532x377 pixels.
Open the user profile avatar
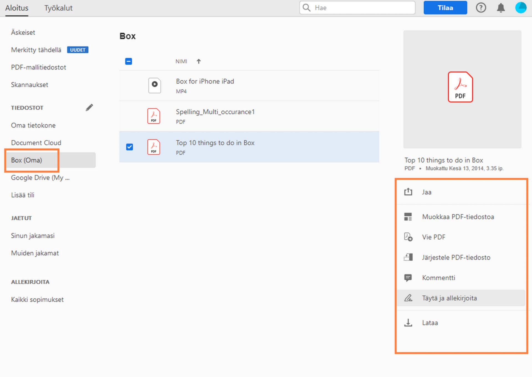pos(520,8)
